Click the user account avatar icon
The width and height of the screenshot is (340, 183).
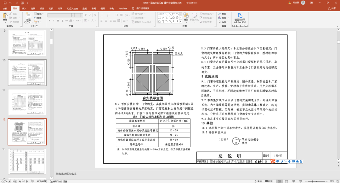[x=303, y=3]
